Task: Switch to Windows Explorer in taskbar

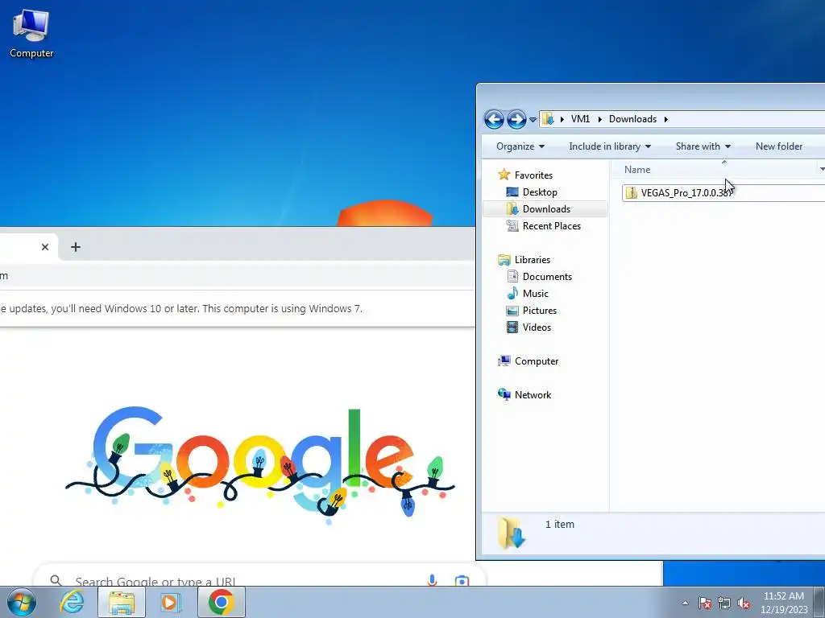Action: [122, 602]
